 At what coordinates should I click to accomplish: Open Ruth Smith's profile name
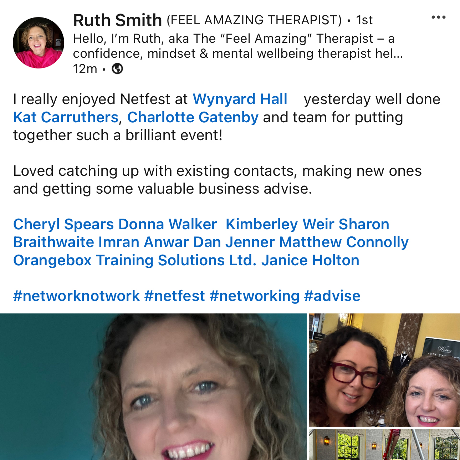[117, 20]
